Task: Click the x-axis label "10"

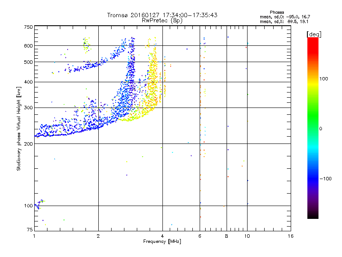Action: [x=247, y=236]
